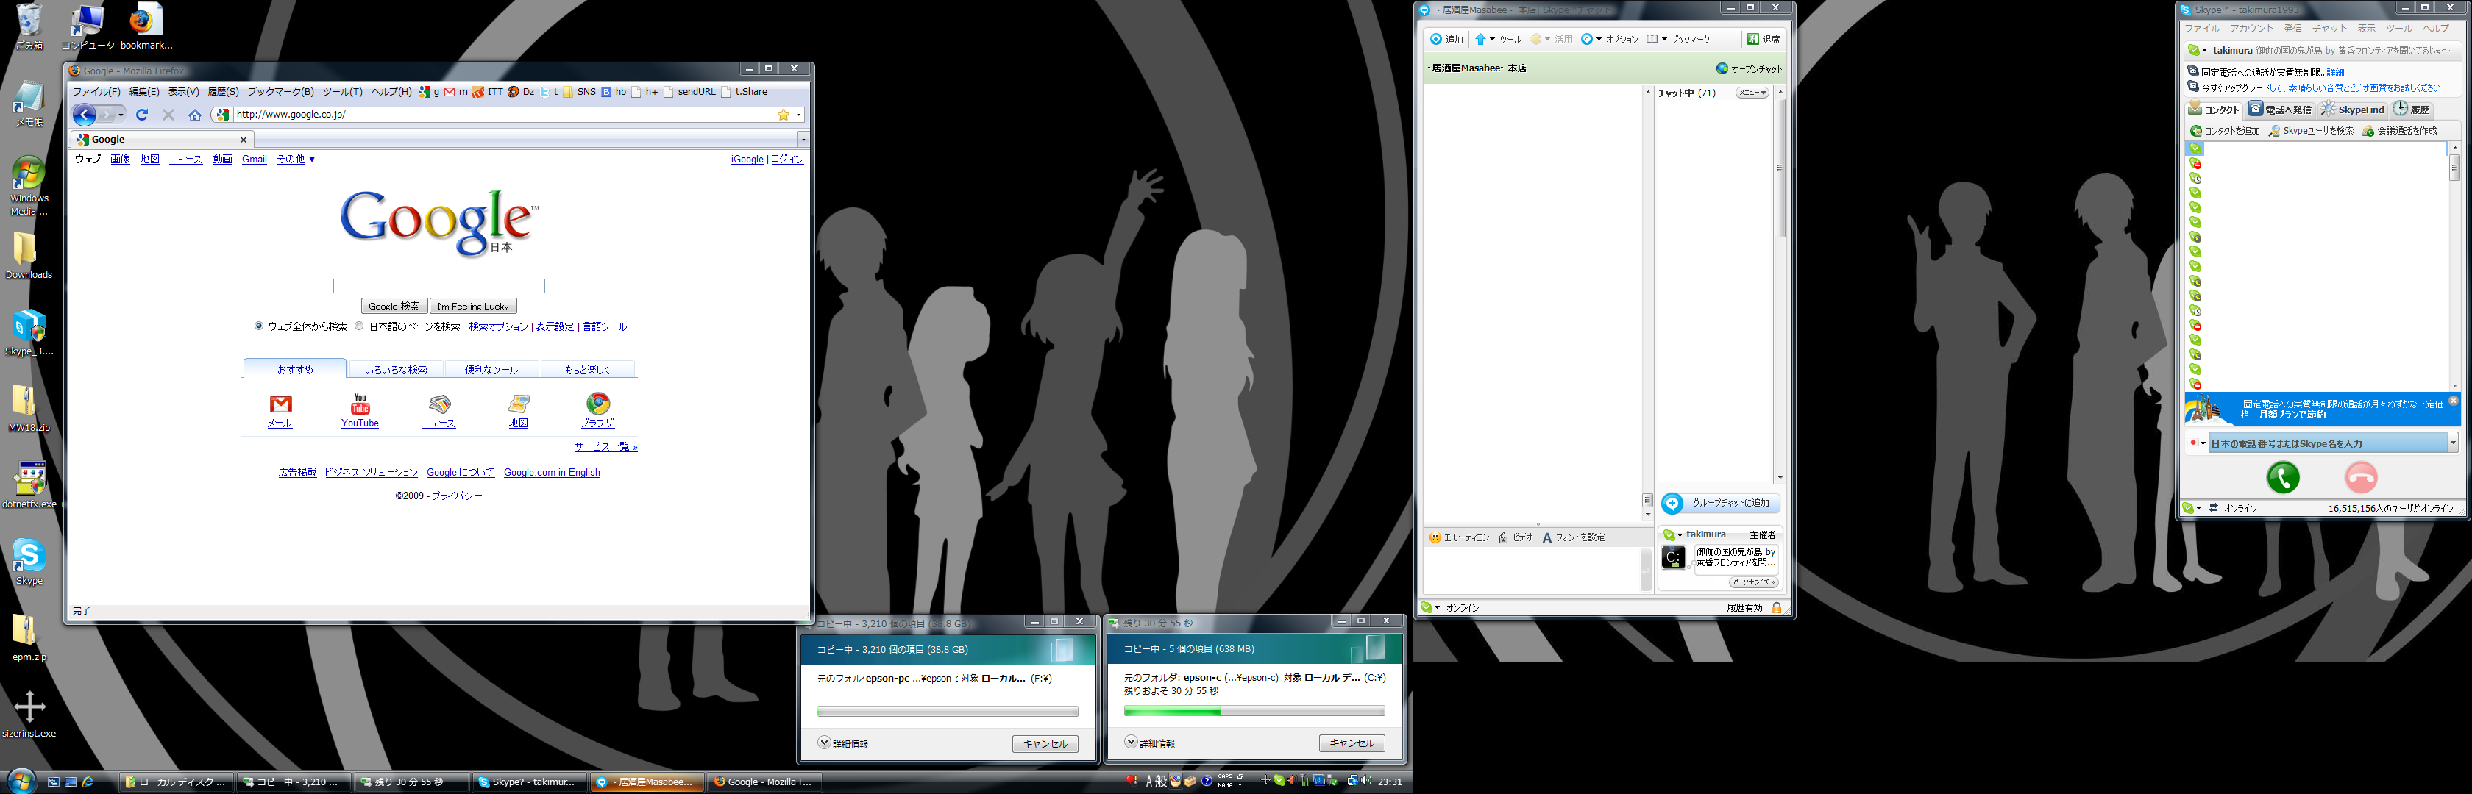Select ウェブ全体から検索 radio button
The image size is (2472, 794).
point(258,326)
